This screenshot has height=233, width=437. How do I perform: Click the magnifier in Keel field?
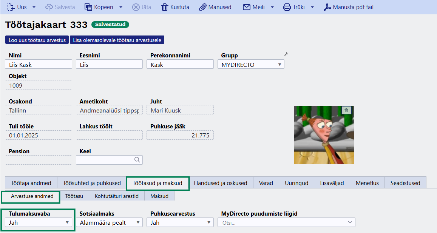click(137, 160)
